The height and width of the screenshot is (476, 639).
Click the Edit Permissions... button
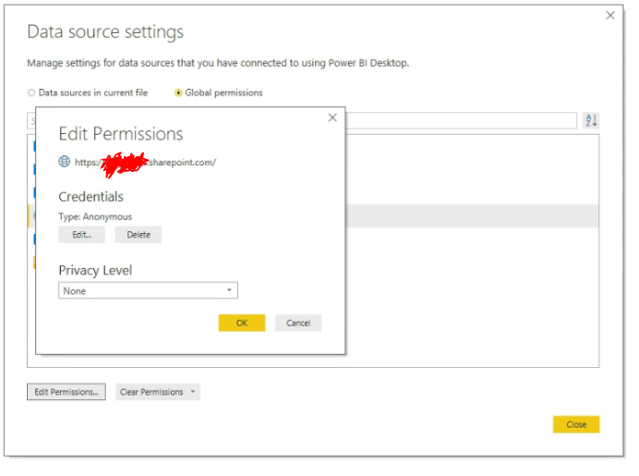pos(66,393)
